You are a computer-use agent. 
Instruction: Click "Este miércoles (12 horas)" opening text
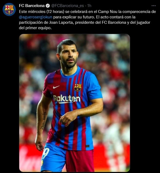click(x=41, y=12)
